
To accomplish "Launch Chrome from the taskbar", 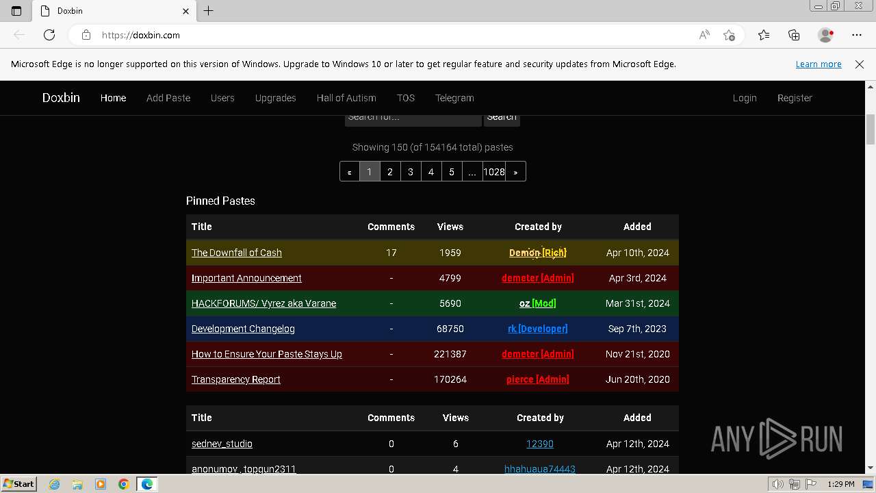I will click(x=123, y=484).
